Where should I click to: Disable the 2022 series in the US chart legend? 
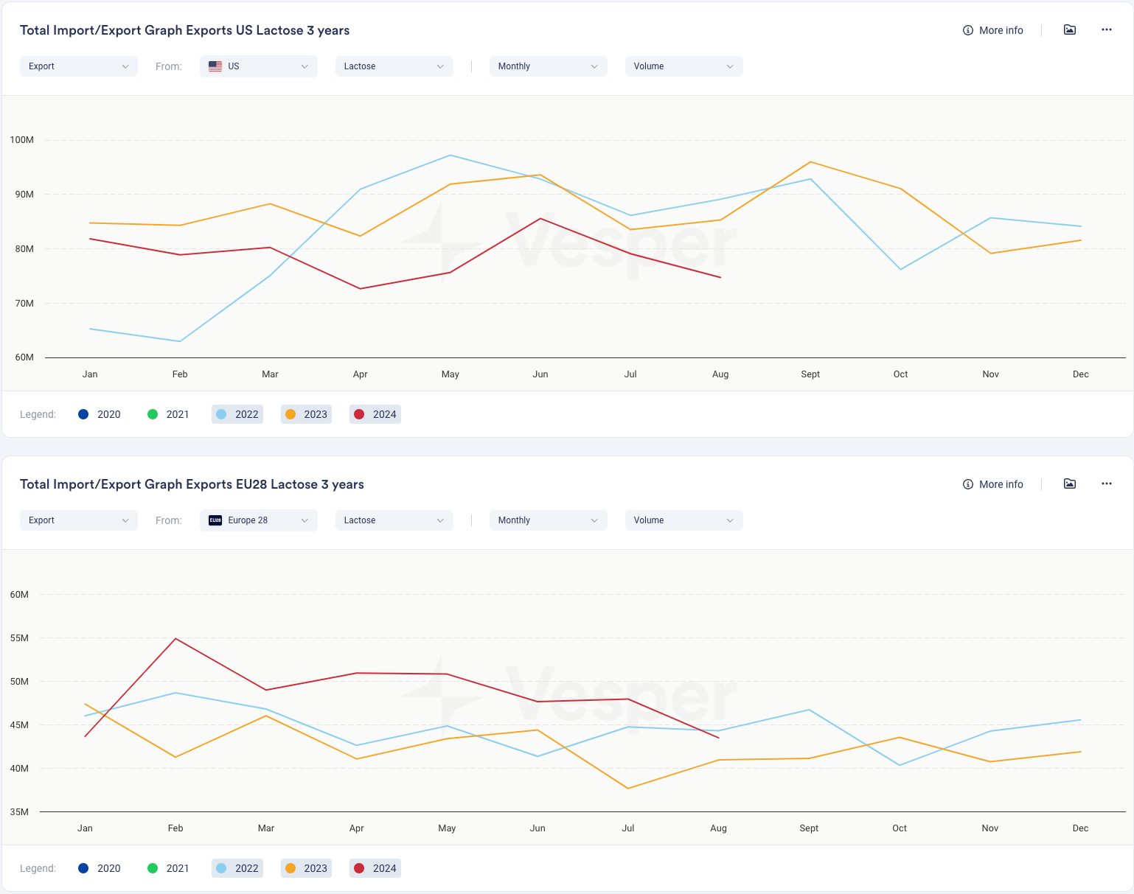click(237, 414)
